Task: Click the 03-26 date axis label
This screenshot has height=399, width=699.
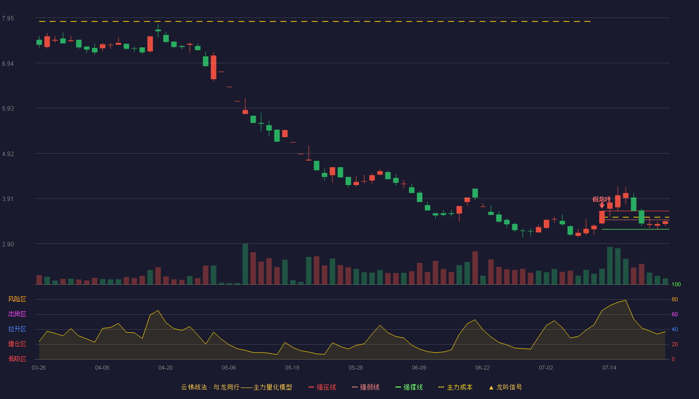Action: point(38,368)
